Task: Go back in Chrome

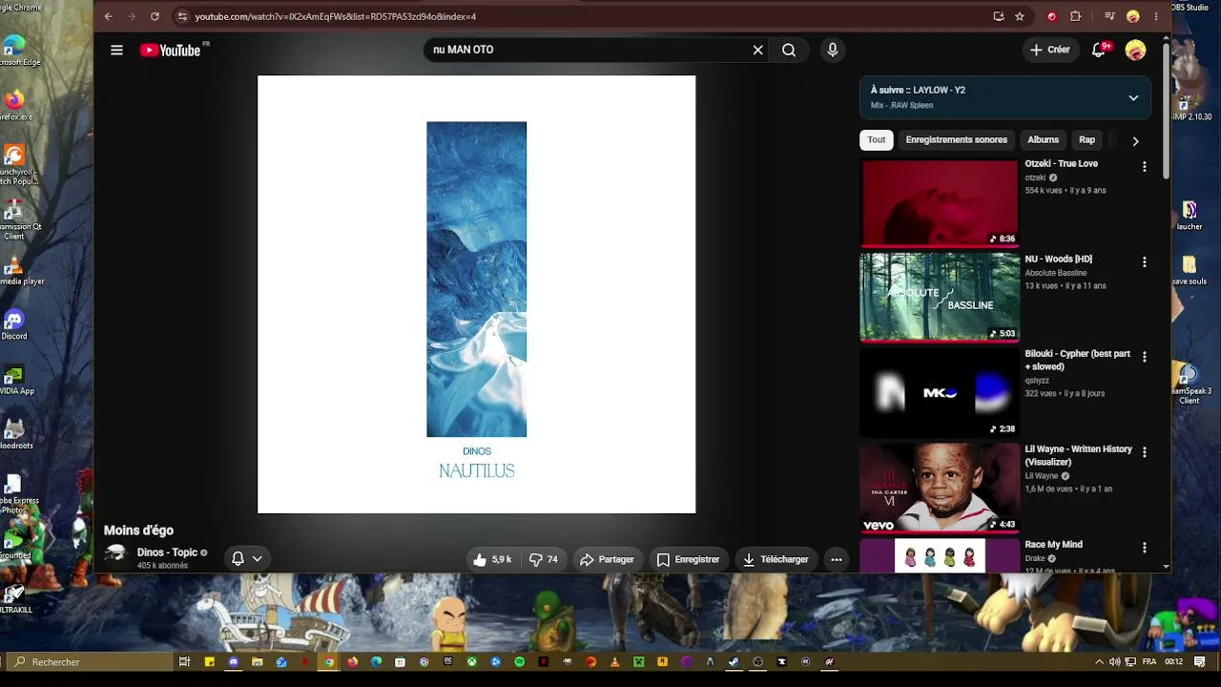Action: [x=108, y=16]
